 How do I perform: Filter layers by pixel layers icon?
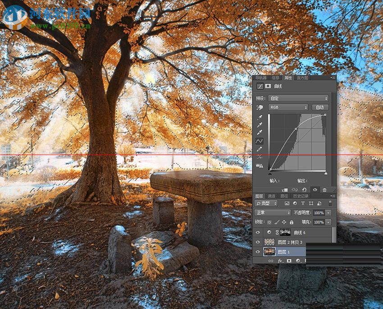(x=287, y=203)
